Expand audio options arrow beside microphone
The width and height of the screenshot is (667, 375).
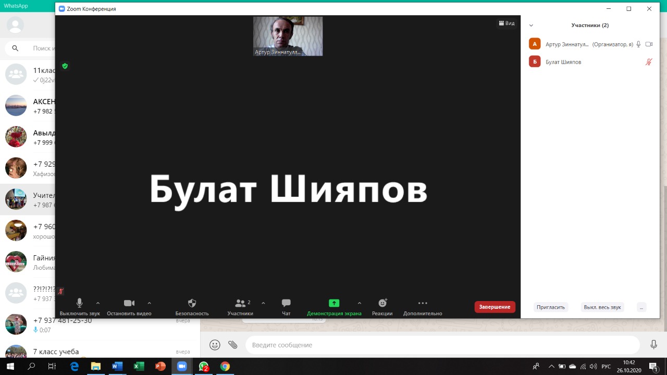coord(98,303)
